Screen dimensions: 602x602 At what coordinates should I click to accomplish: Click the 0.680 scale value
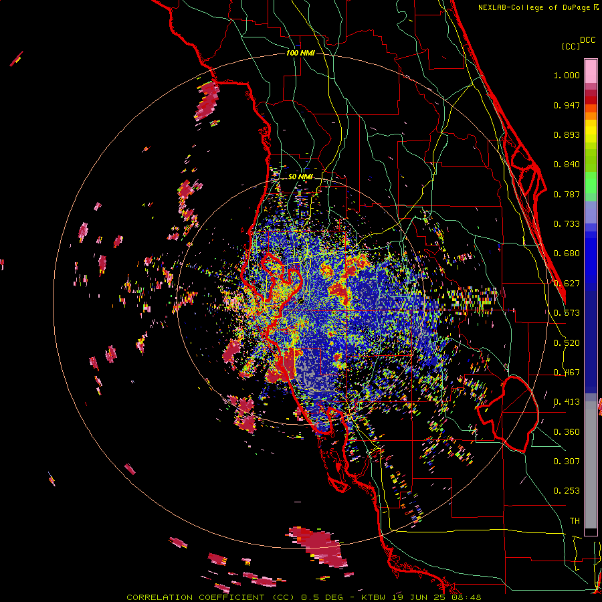pos(567,254)
